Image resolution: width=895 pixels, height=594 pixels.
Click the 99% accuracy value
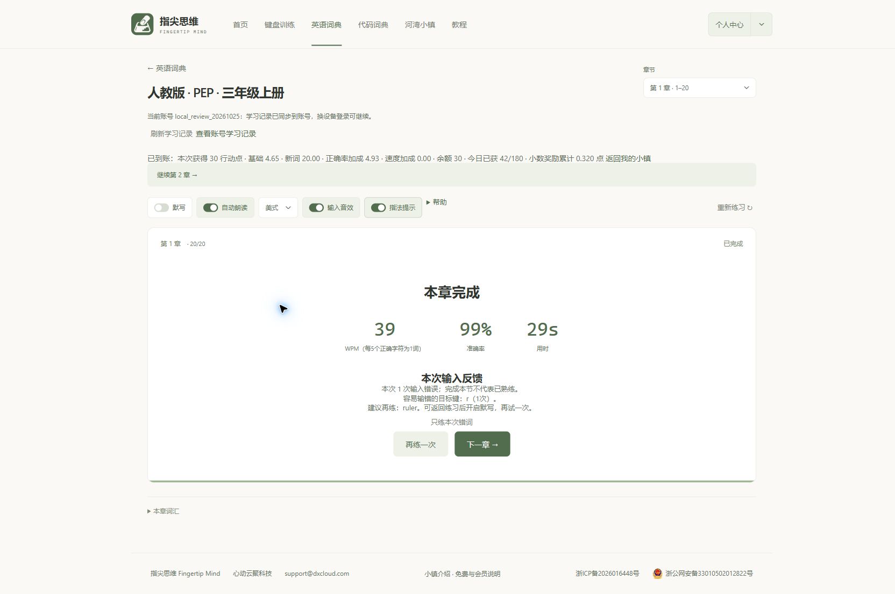coord(475,329)
